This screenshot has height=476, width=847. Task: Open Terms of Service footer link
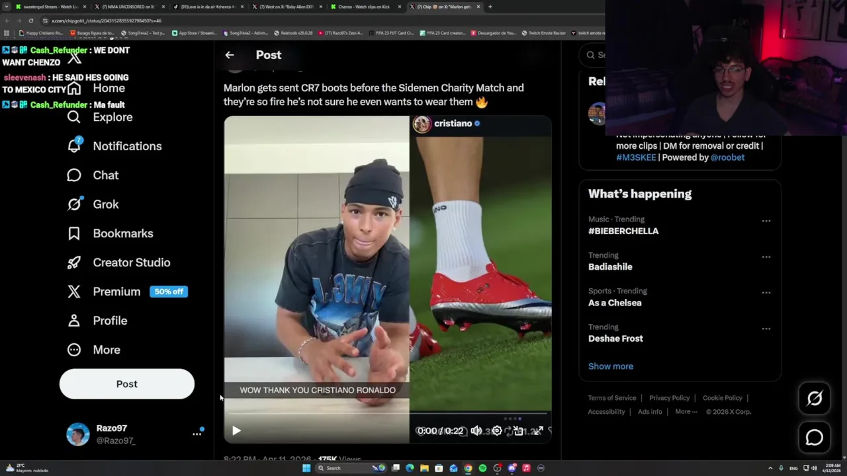(x=612, y=398)
